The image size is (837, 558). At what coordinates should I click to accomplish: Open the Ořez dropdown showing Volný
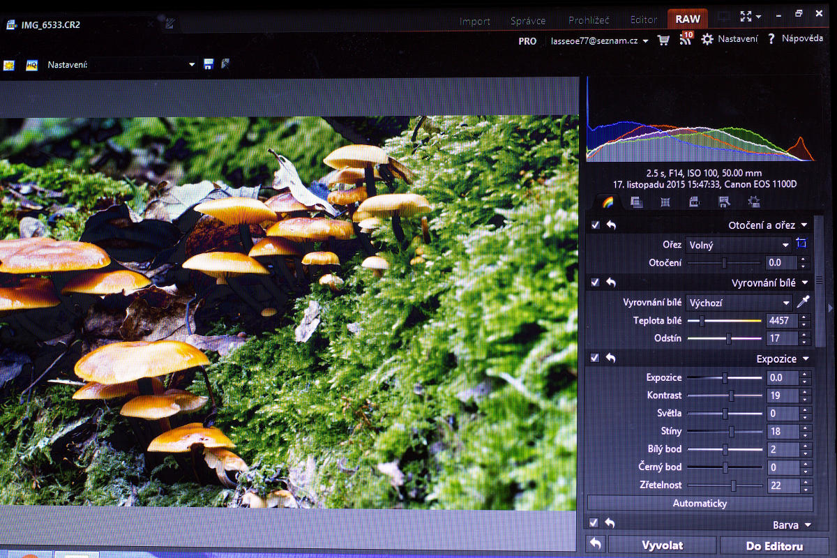(739, 245)
